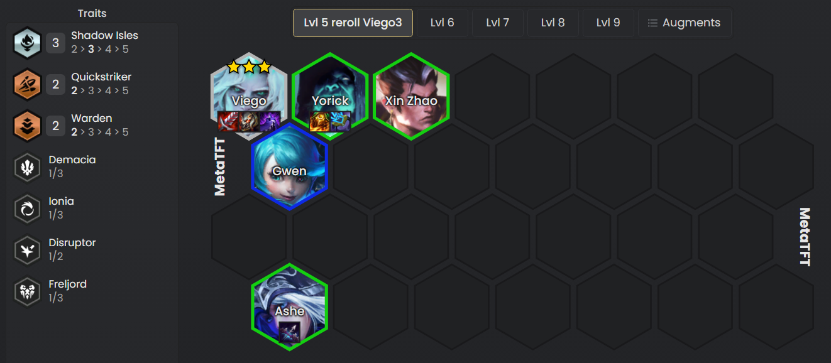Viewport: 831px width, 363px height.
Task: Select the Lvl 5 reroll Viego3 tab
Action: (x=353, y=23)
